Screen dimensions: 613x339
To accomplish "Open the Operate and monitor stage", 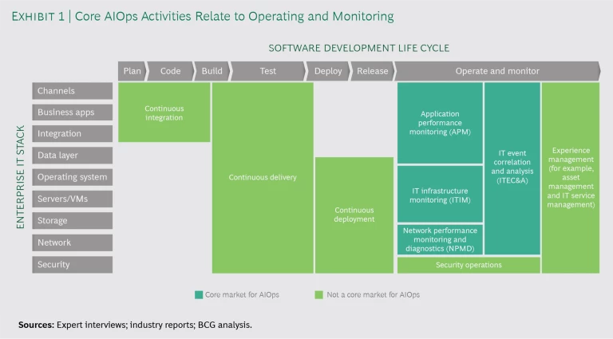I will [x=496, y=71].
